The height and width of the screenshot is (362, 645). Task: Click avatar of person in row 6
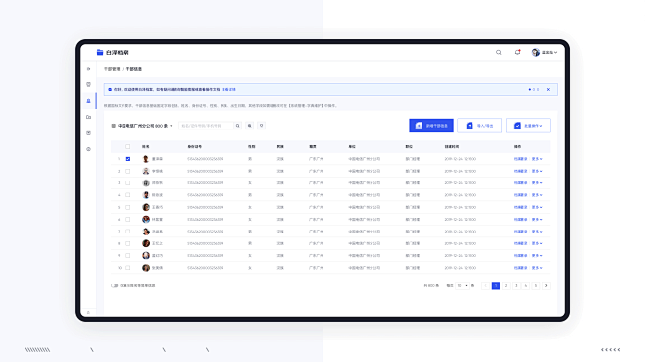click(146, 219)
